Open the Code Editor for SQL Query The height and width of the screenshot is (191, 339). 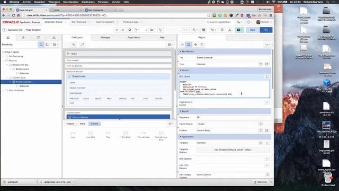pyautogui.click(x=267, y=76)
